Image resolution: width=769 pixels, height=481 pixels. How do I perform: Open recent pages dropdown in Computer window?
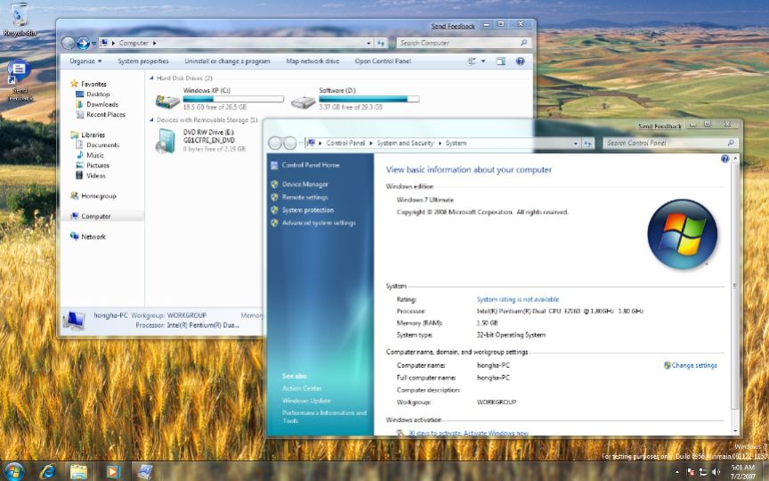point(93,44)
